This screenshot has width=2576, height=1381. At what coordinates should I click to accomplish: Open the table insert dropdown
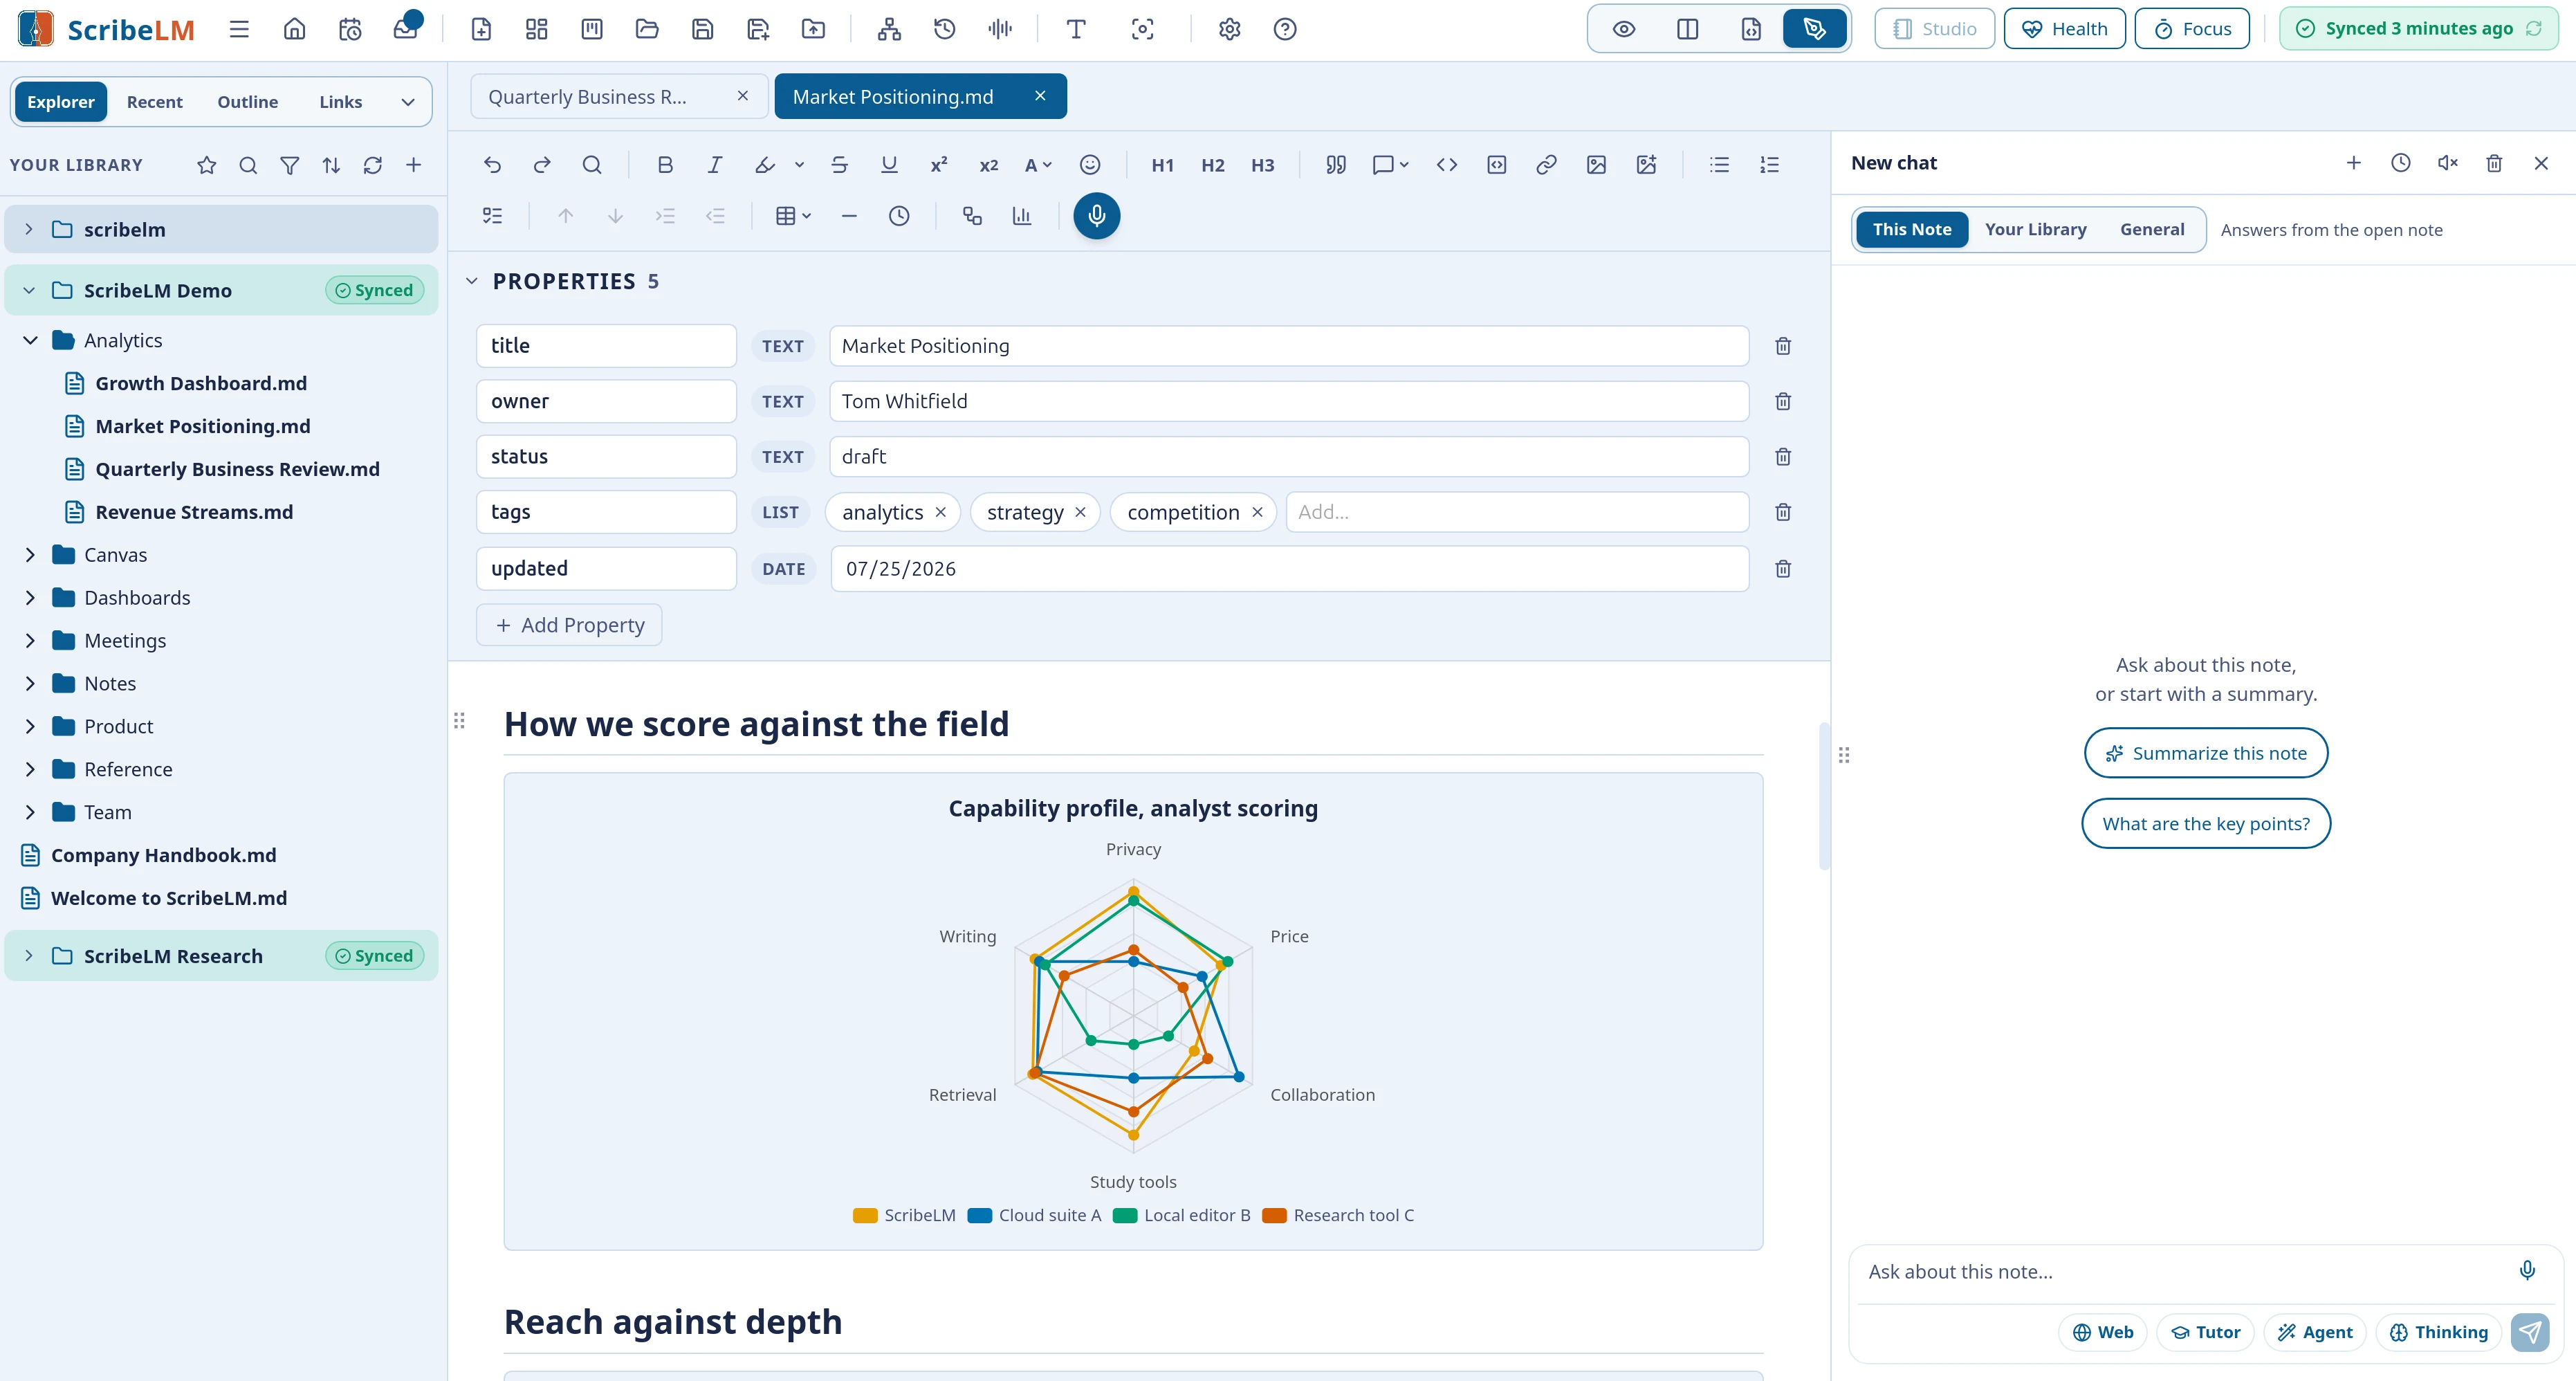click(x=794, y=216)
